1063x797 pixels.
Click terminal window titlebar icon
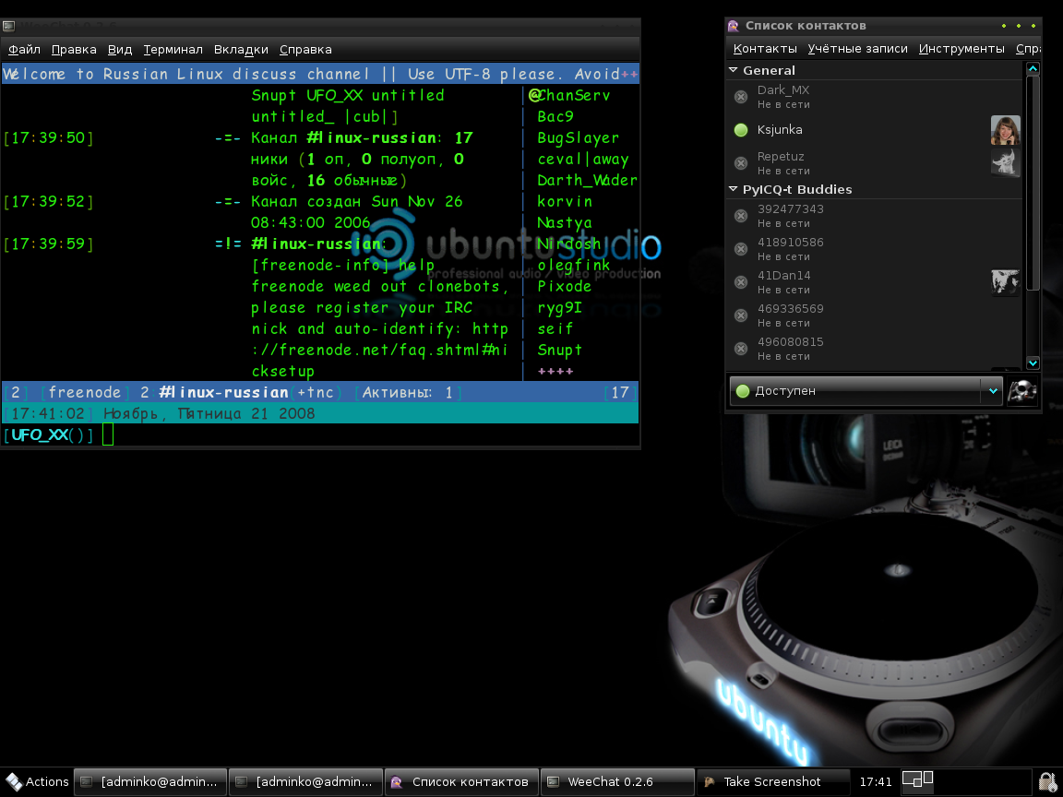(8, 26)
